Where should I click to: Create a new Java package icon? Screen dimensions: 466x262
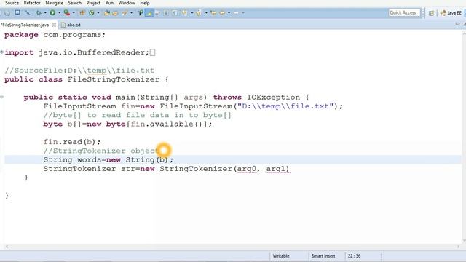82,13
